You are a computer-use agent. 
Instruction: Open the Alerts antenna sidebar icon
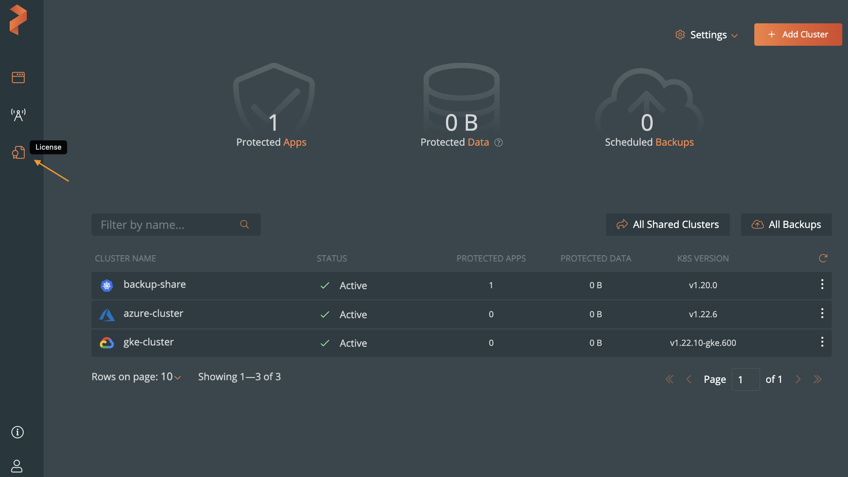pyautogui.click(x=18, y=115)
